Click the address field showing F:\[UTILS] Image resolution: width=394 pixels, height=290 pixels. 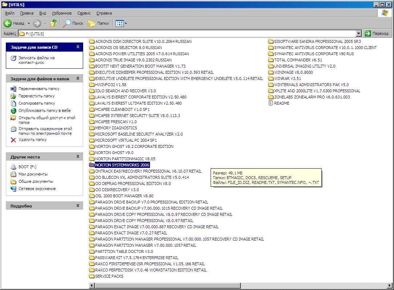click(187, 33)
